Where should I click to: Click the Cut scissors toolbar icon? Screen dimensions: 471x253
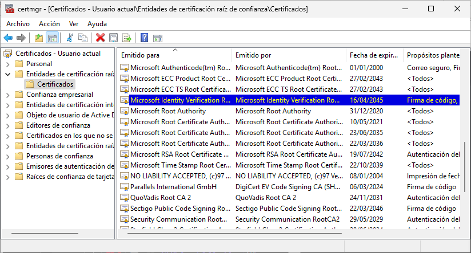click(x=70, y=38)
